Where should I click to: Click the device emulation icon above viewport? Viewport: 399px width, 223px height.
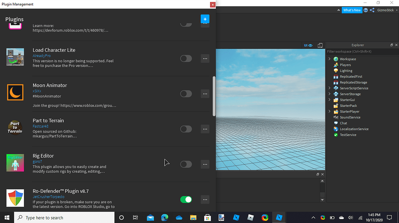click(x=320, y=45)
